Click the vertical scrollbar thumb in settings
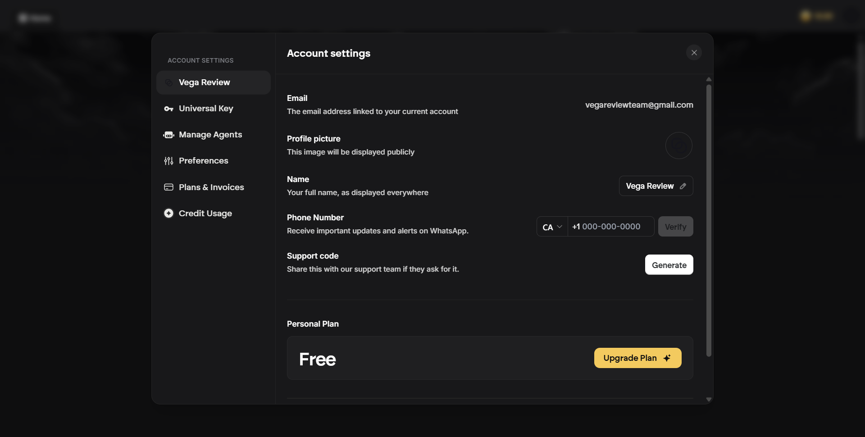This screenshot has width=865, height=437. (x=709, y=221)
